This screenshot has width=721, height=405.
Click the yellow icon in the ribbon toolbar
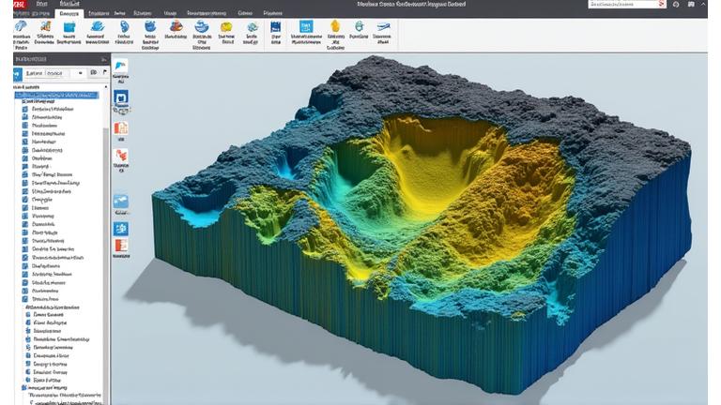(x=225, y=27)
